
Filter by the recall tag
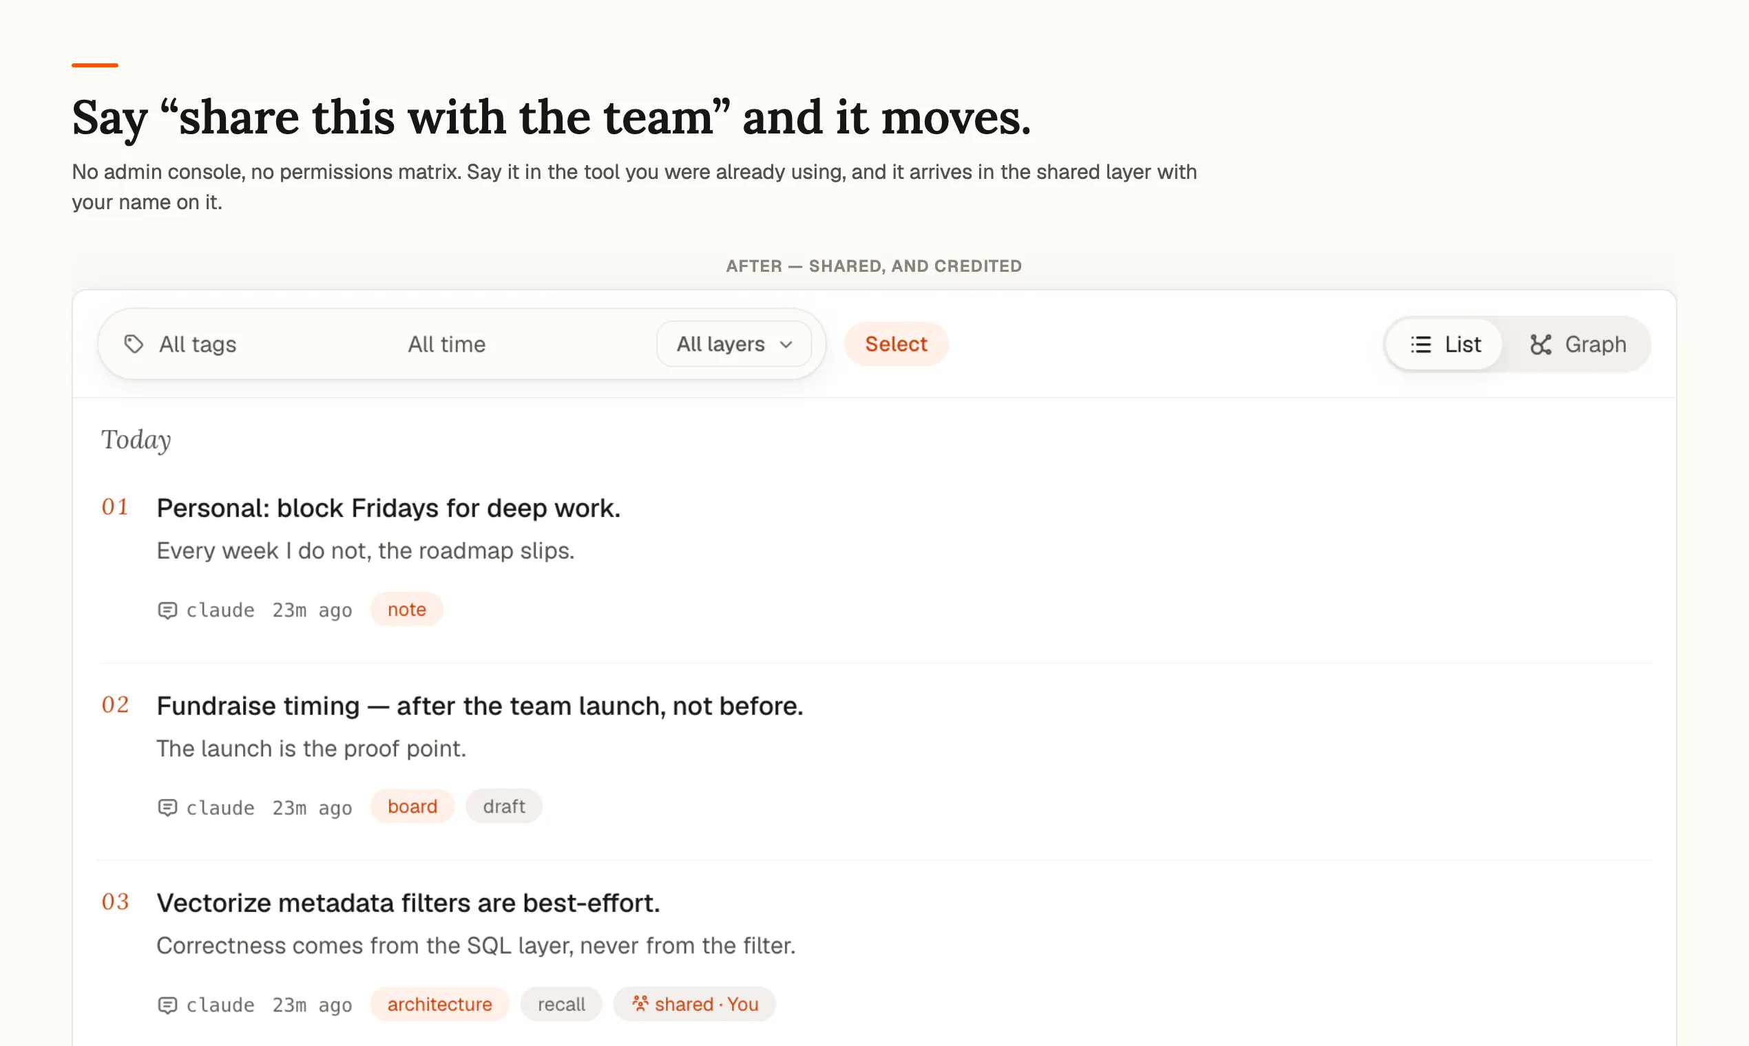point(561,1004)
